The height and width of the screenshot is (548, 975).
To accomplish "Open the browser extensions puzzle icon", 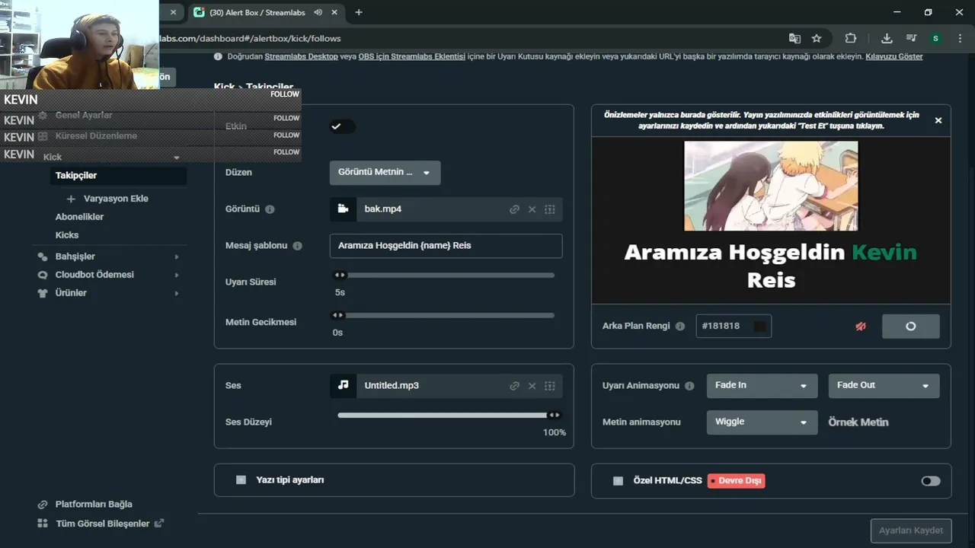I will 851,38.
